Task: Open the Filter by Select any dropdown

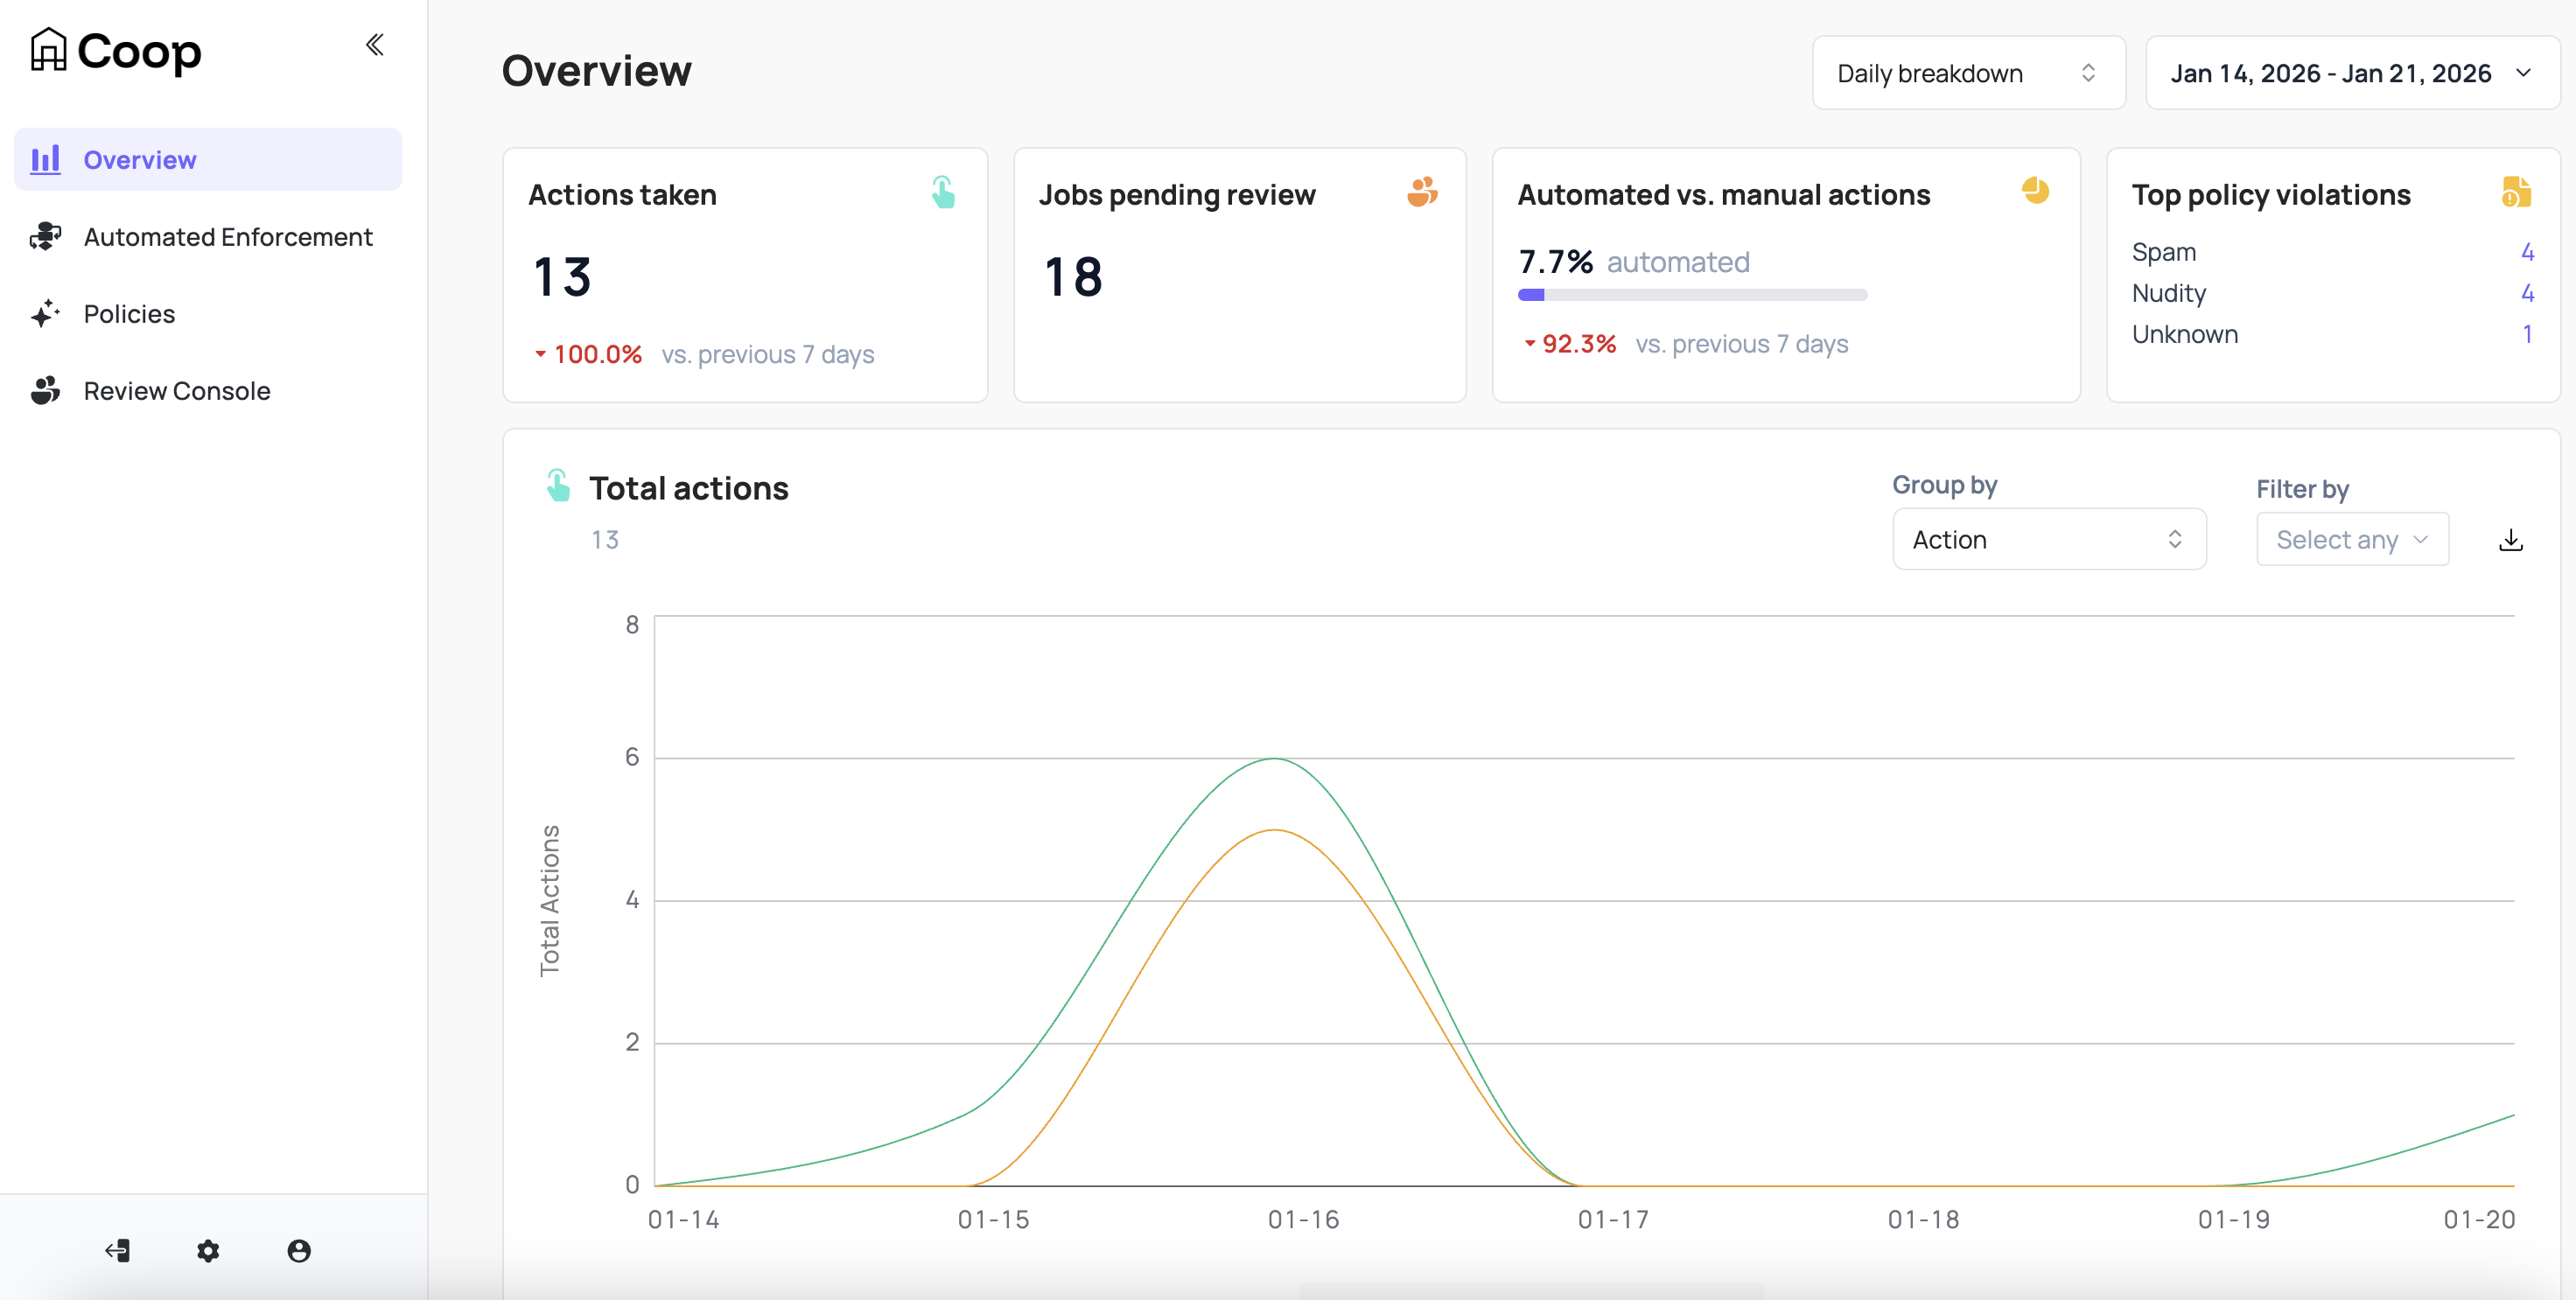Action: [x=2352, y=539]
